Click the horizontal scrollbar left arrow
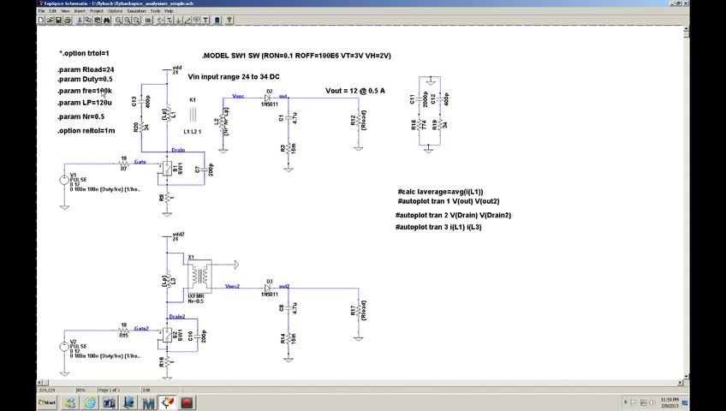Viewport: 726px width, 411px height. (x=40, y=383)
